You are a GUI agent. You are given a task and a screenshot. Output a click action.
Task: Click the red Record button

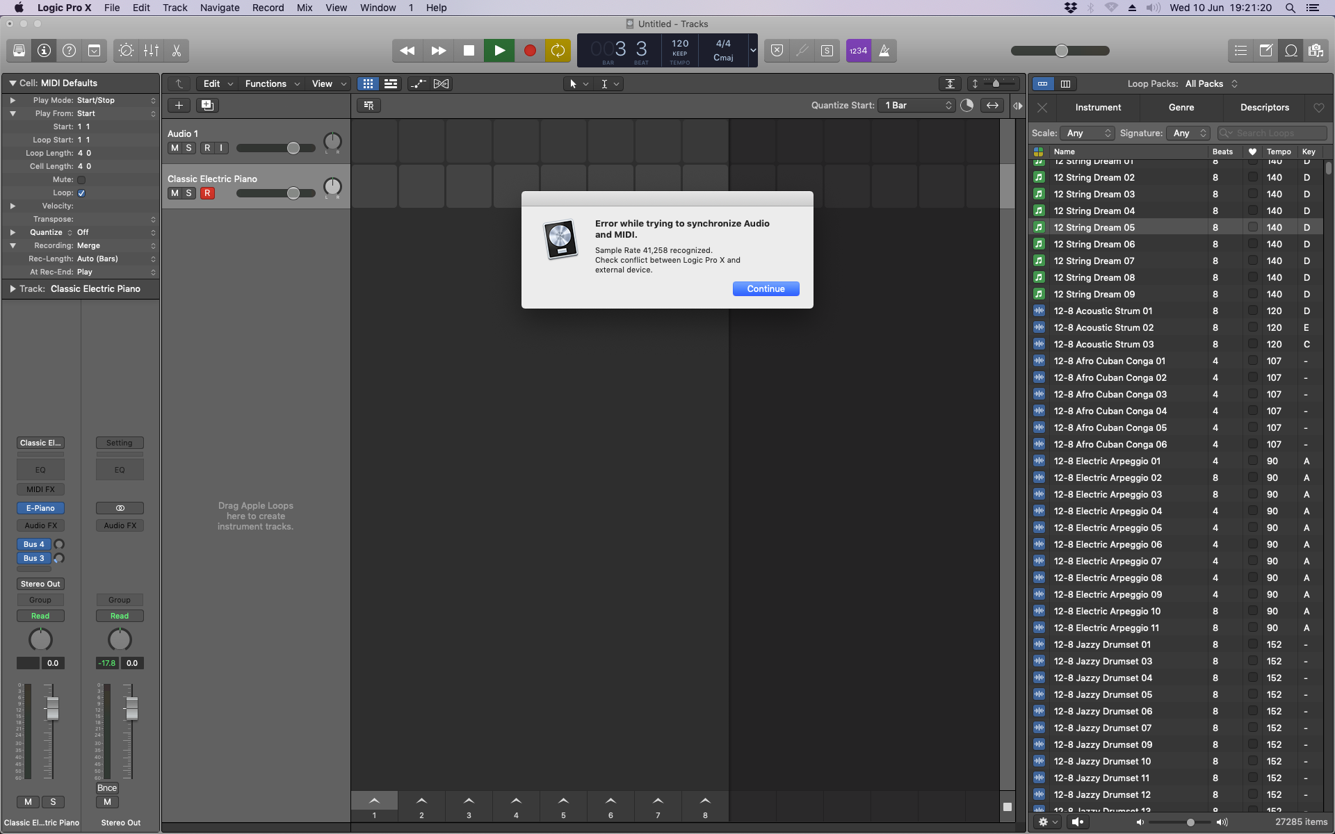click(530, 51)
